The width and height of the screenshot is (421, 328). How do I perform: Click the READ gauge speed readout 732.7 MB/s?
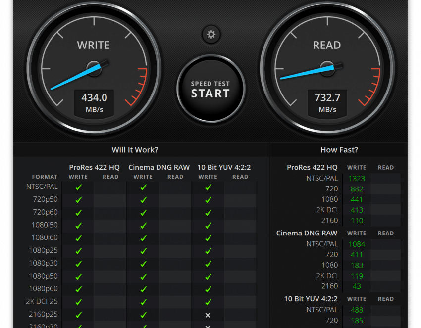(327, 103)
